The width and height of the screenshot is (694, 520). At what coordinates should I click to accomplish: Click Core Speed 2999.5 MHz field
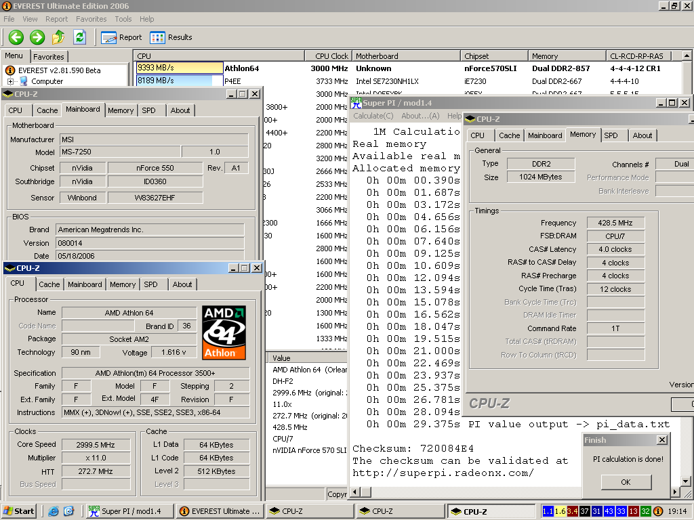coord(96,445)
